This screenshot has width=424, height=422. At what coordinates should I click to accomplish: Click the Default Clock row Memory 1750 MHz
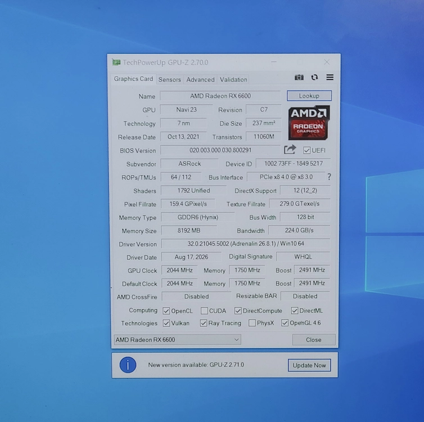(x=247, y=283)
